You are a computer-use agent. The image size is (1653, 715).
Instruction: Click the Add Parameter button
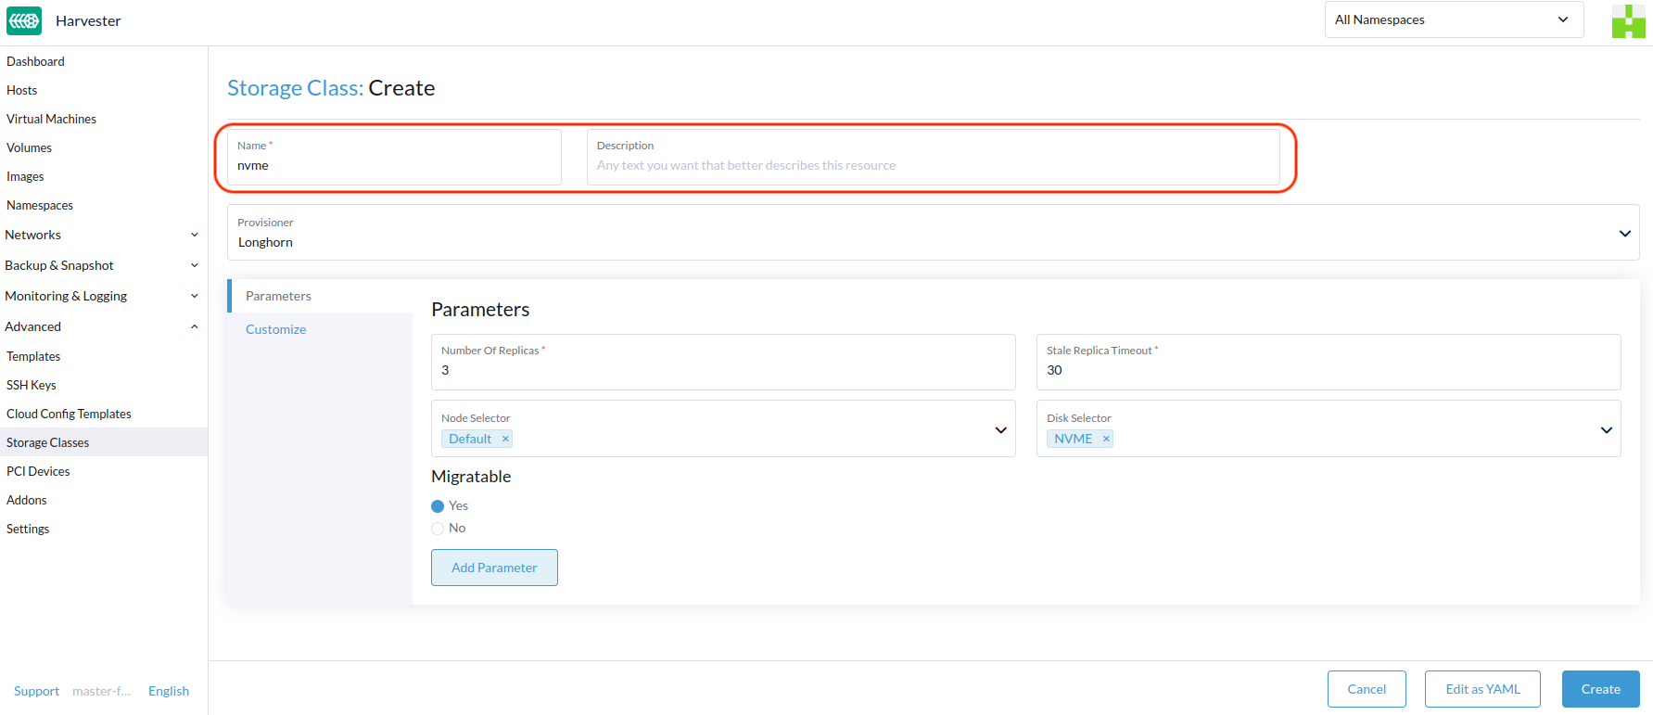point(494,568)
